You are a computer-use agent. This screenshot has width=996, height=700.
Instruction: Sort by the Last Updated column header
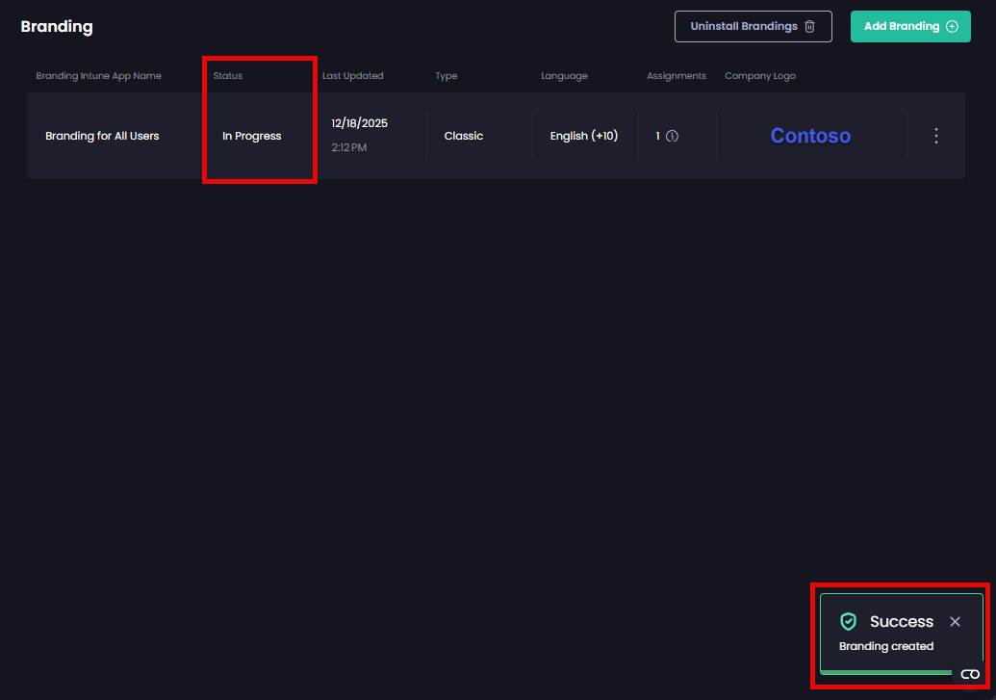pos(355,75)
